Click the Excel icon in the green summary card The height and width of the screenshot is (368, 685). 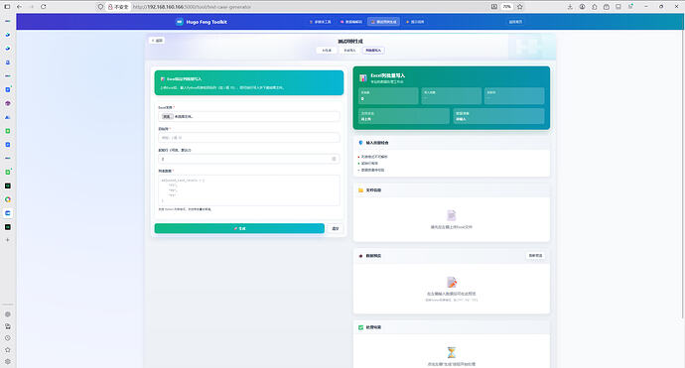[363, 78]
